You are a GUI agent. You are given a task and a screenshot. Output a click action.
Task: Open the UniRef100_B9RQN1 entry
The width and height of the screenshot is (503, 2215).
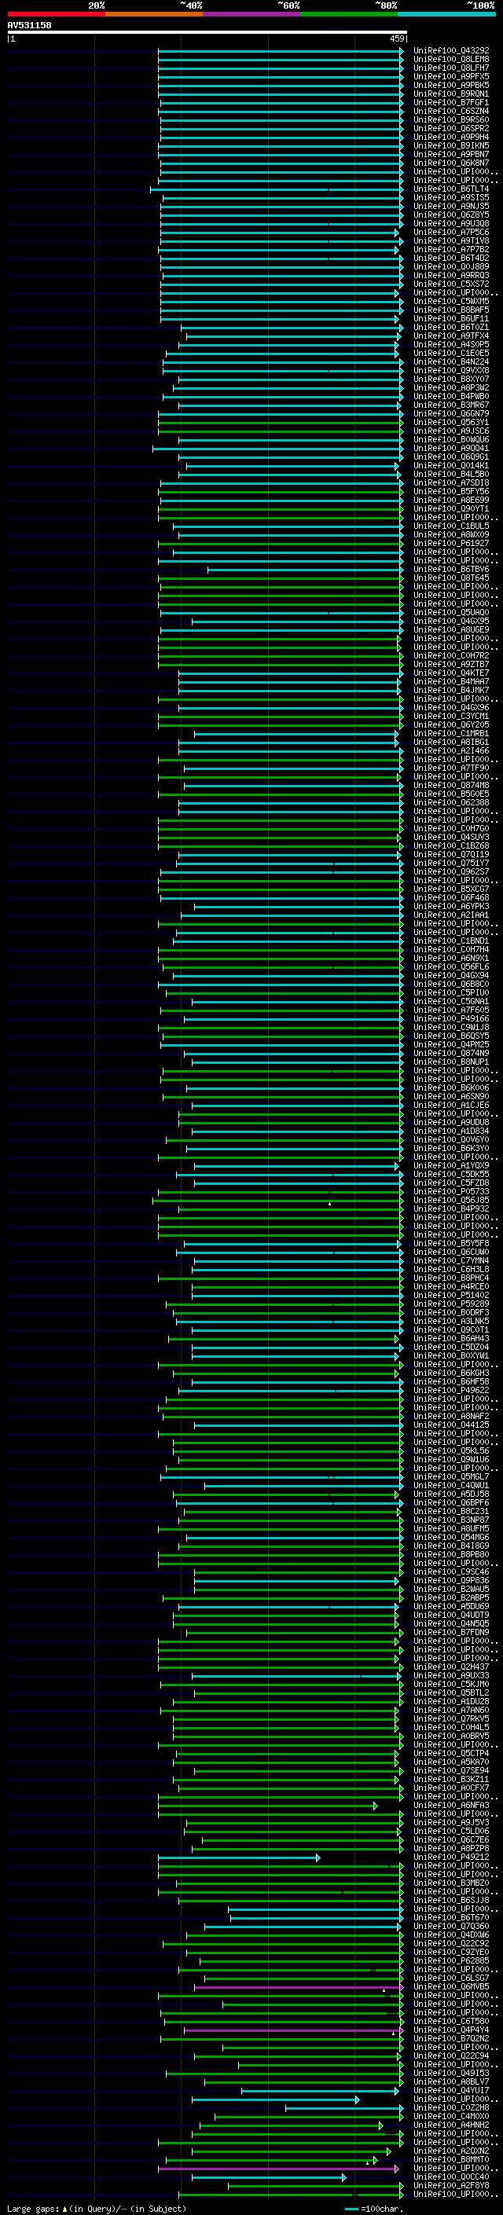[x=451, y=94]
